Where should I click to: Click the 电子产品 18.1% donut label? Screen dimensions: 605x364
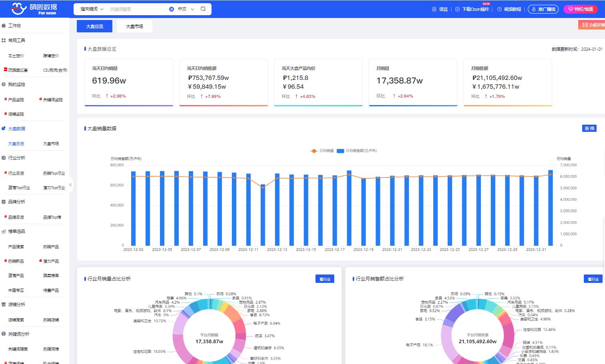click(x=419, y=345)
